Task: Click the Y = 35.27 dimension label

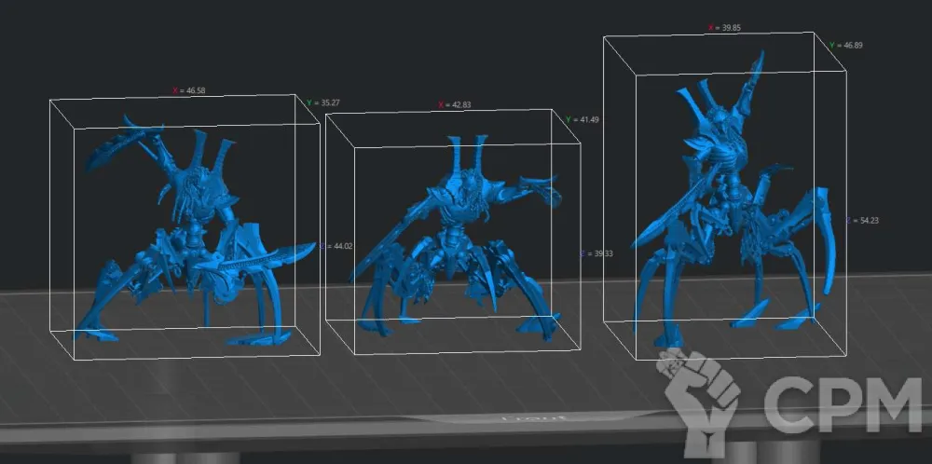Action: click(323, 102)
